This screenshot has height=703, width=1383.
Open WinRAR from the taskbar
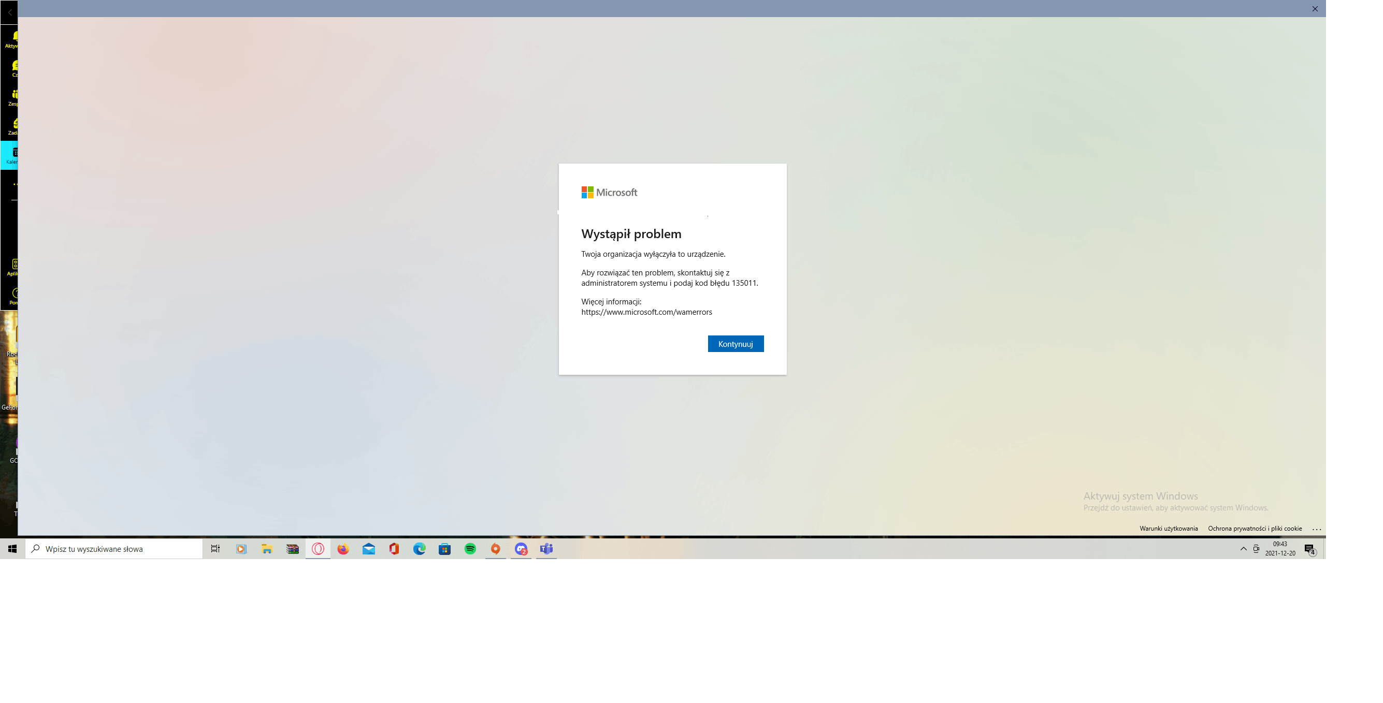coord(293,548)
